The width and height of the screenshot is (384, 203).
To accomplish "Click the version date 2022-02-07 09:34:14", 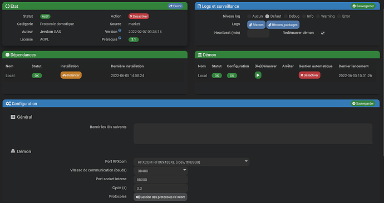I will tap(145, 32).
